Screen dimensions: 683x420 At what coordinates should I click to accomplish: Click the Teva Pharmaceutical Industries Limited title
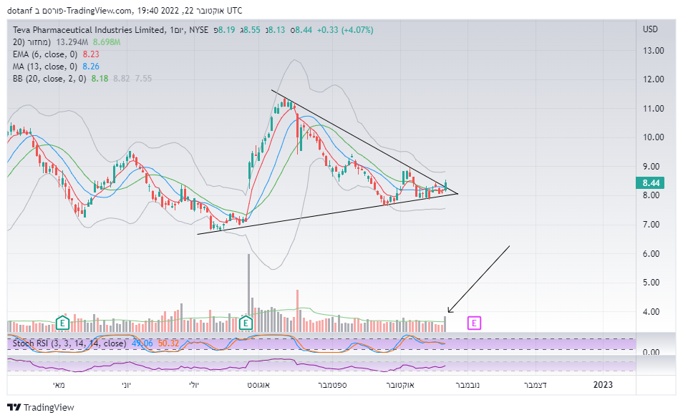click(x=89, y=30)
